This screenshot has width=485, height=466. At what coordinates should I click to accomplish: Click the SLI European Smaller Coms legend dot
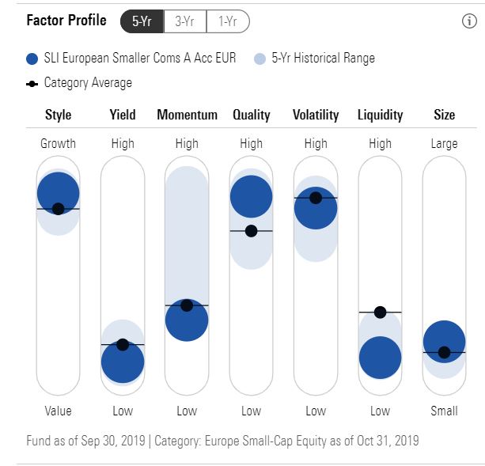pyautogui.click(x=32, y=59)
